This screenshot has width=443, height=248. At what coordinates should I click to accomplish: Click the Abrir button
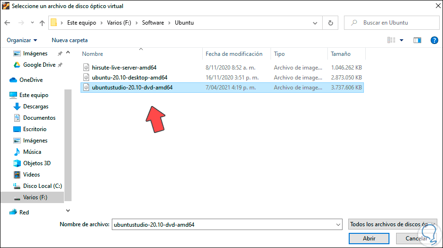[x=369, y=239]
